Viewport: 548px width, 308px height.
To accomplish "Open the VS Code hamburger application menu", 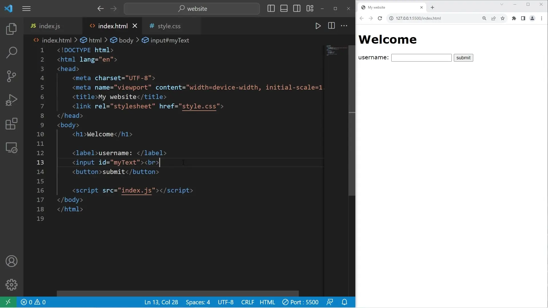I will (26, 9).
